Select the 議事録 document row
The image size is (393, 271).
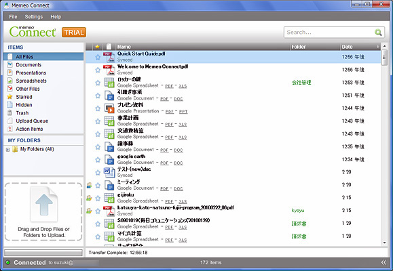click(233, 146)
